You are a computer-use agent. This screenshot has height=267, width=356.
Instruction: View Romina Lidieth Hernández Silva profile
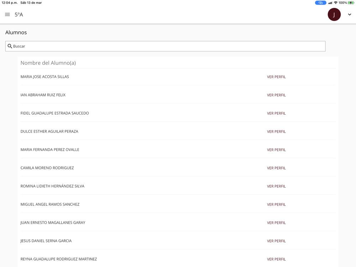pyautogui.click(x=276, y=186)
